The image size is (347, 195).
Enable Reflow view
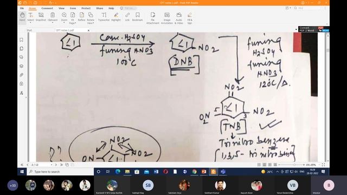click(x=82, y=17)
